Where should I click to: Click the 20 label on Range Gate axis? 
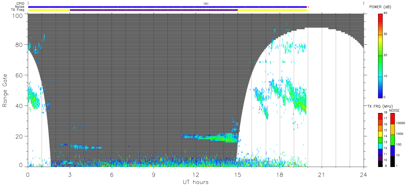[19, 136]
